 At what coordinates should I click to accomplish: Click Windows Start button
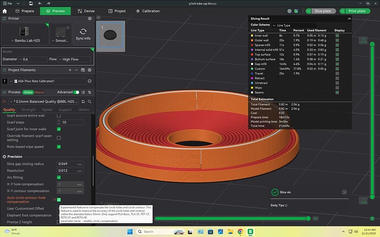tap(130, 232)
